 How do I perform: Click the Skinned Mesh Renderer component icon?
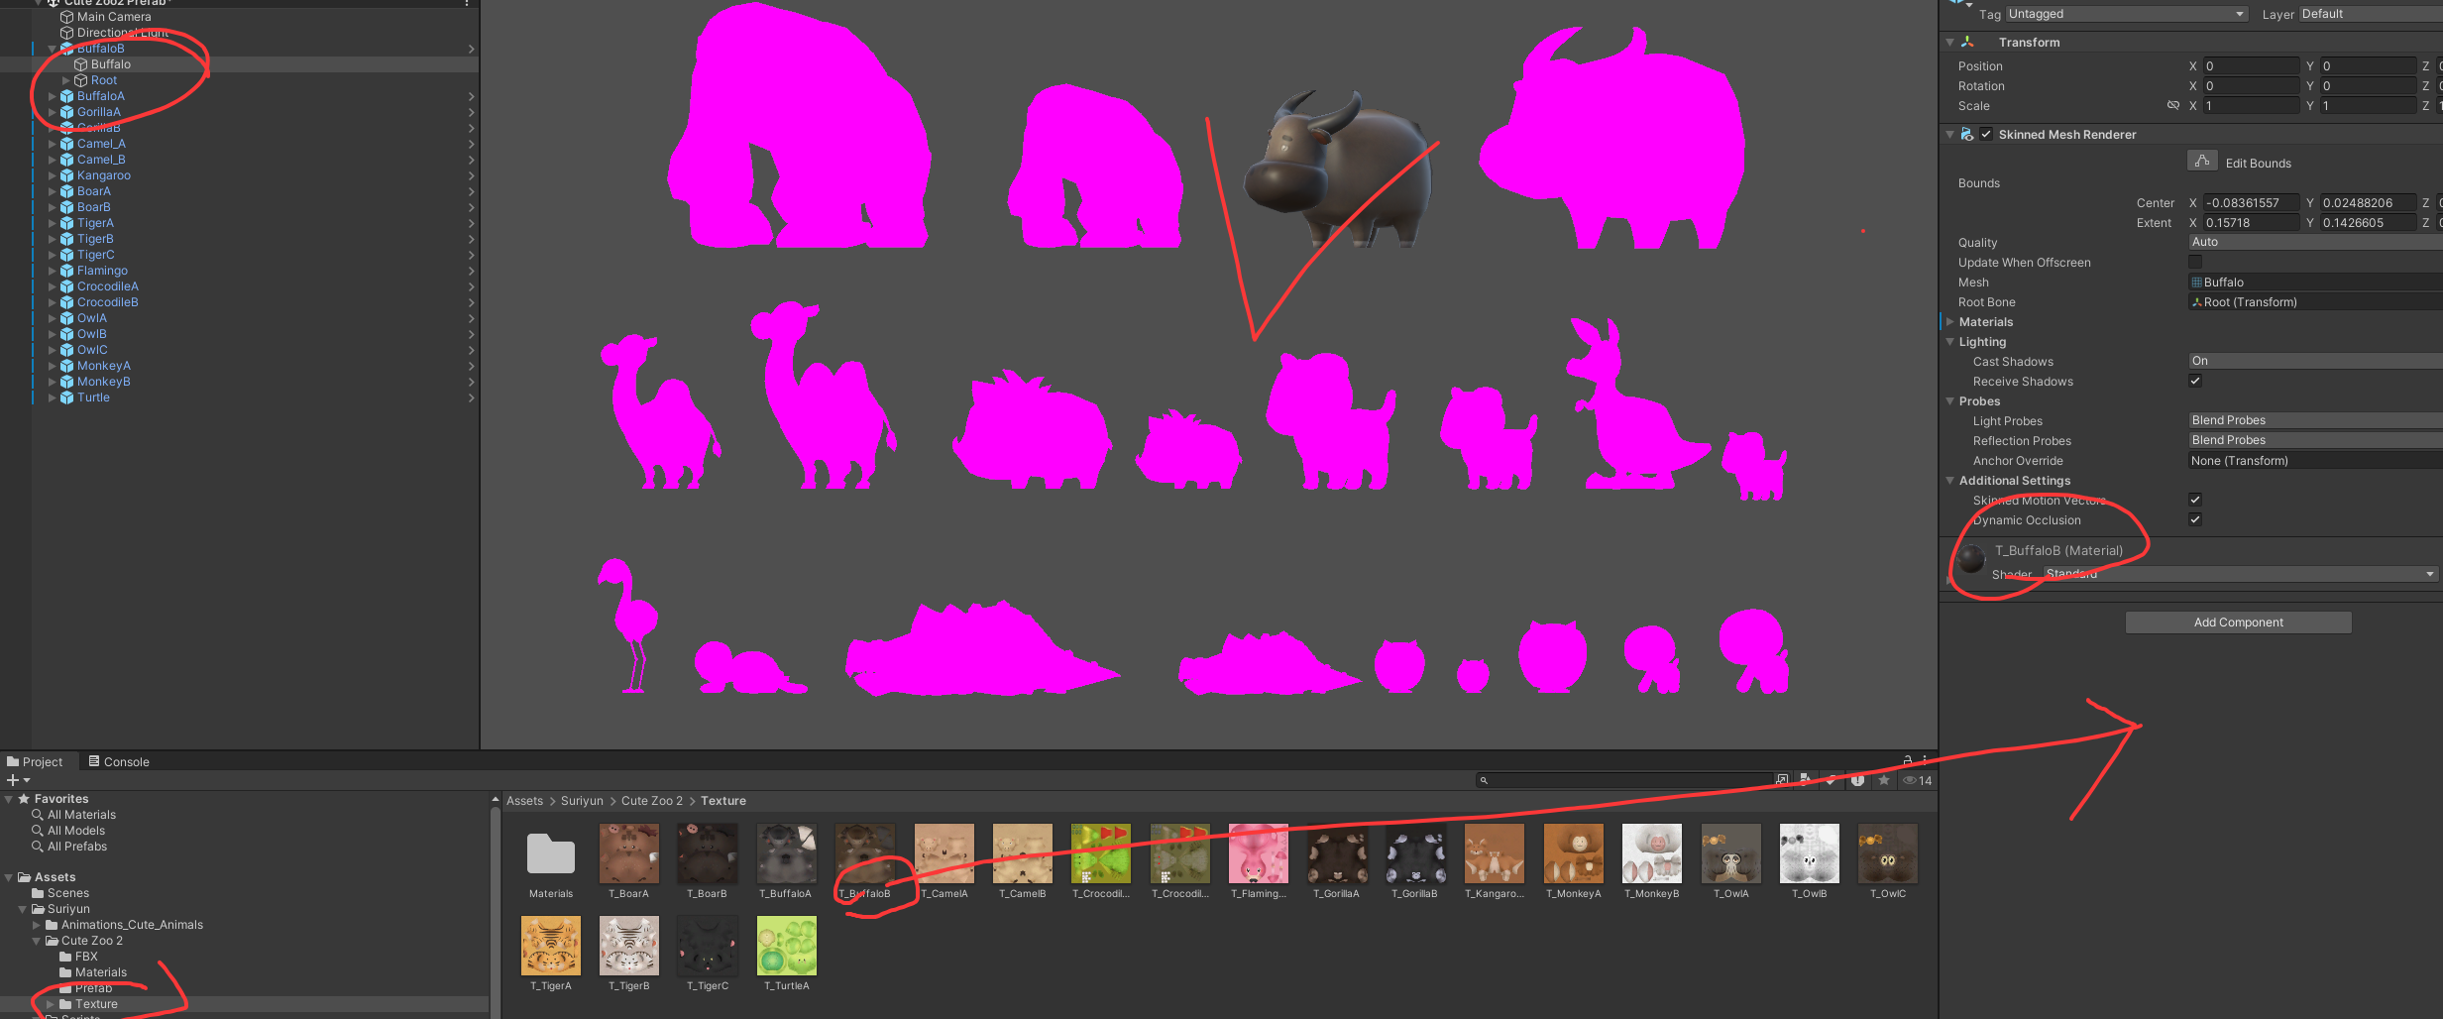point(1967,134)
